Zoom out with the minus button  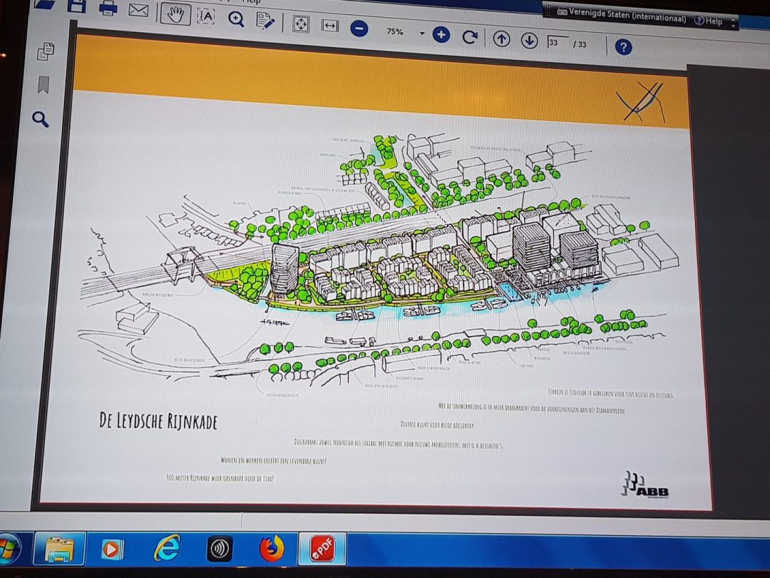[359, 29]
